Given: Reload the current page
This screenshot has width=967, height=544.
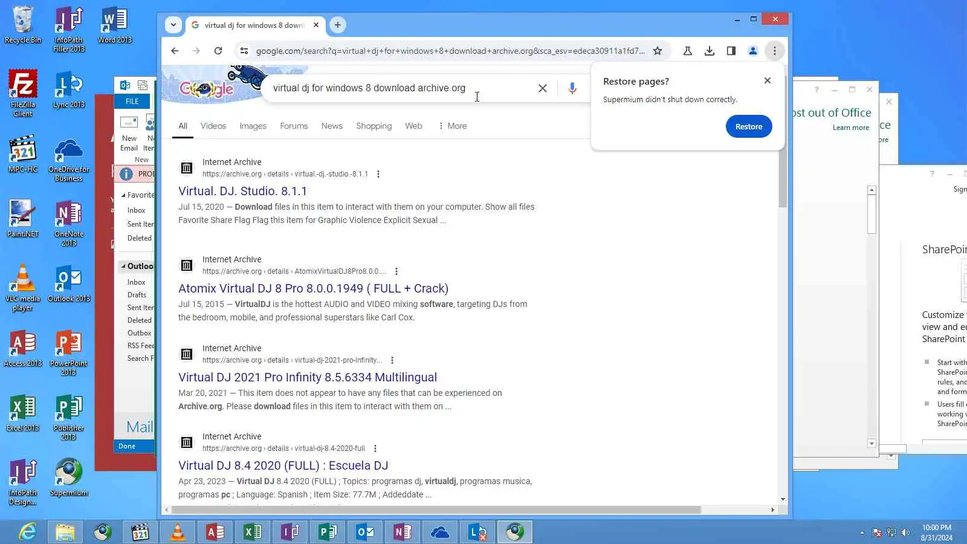Looking at the screenshot, I should tap(218, 51).
